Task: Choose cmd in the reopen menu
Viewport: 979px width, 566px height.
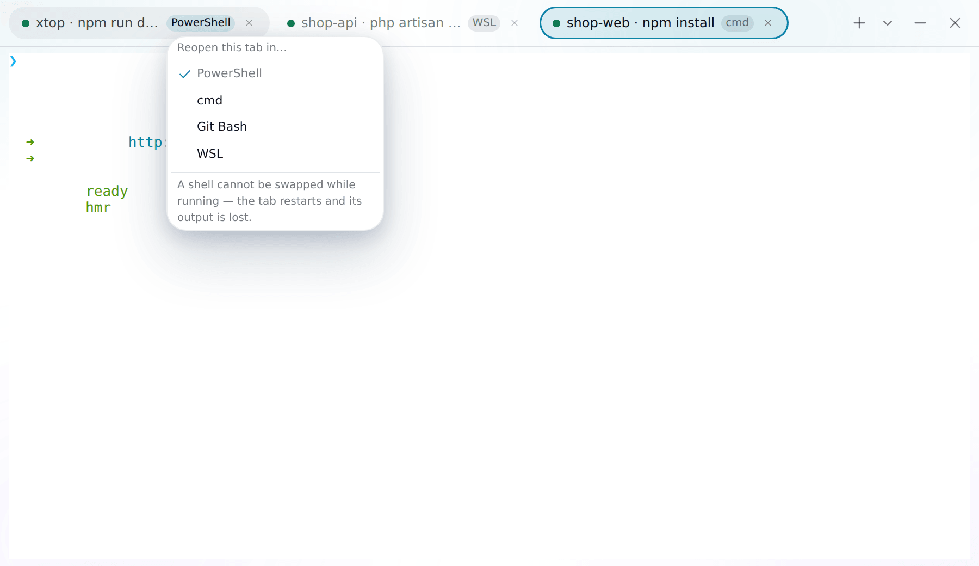Action: pyautogui.click(x=275, y=100)
